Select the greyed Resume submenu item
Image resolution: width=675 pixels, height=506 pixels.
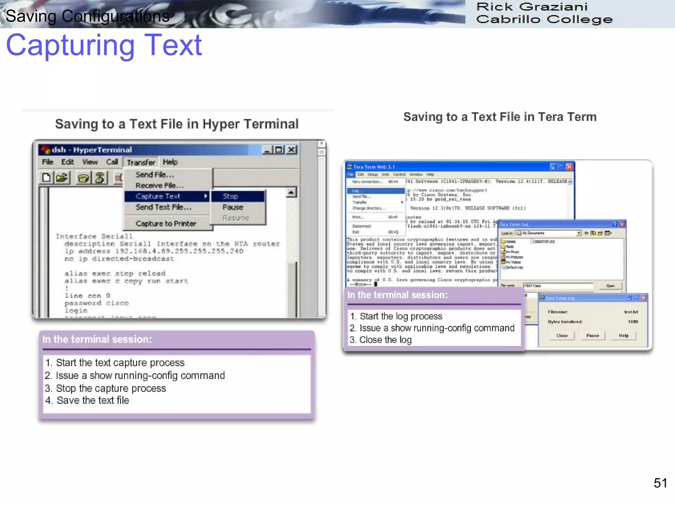tap(238, 218)
